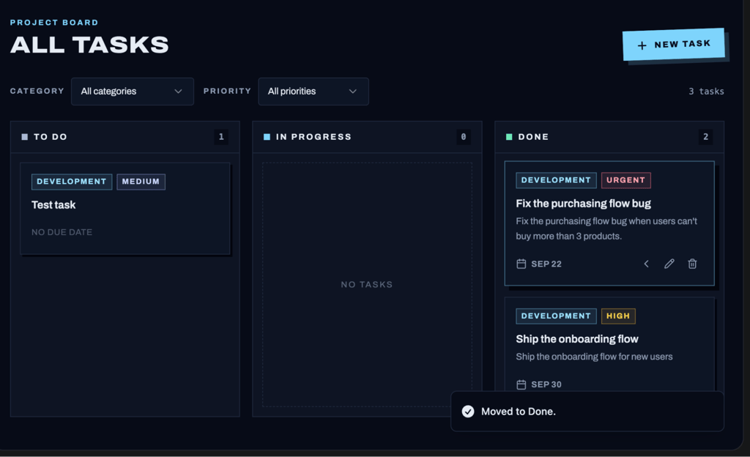The width and height of the screenshot is (750, 457).
Task: Move purchasing flow bug task back
Action: (x=646, y=264)
